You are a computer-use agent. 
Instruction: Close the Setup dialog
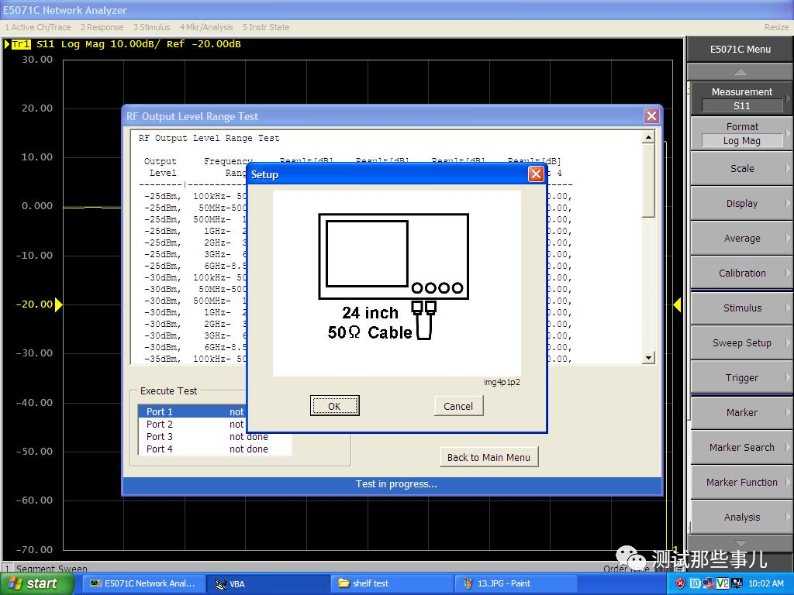point(536,174)
